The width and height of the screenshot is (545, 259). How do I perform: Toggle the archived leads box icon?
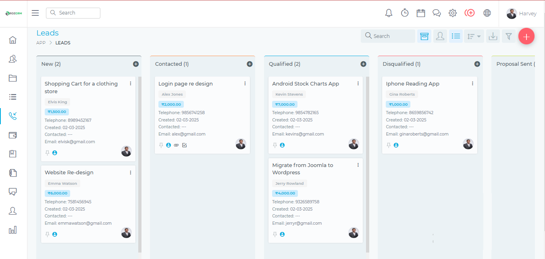(424, 36)
